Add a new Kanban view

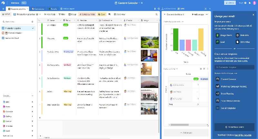click(32, 121)
